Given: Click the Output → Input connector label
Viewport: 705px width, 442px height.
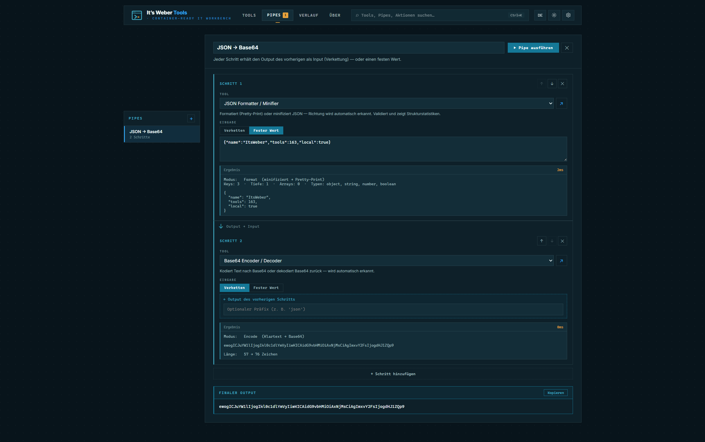Looking at the screenshot, I should point(243,227).
